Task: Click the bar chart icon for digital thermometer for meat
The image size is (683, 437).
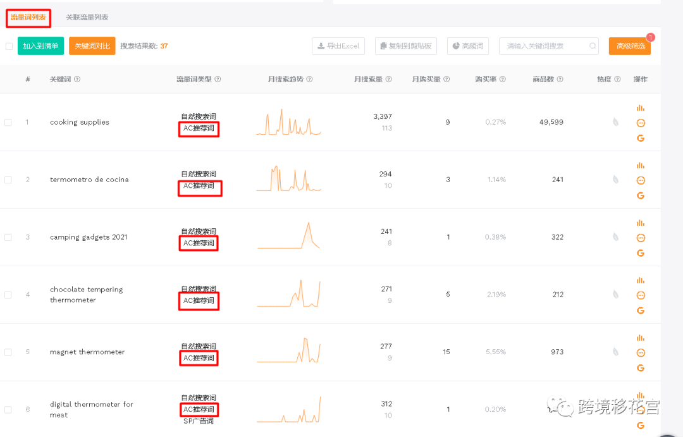Action: 640,395
